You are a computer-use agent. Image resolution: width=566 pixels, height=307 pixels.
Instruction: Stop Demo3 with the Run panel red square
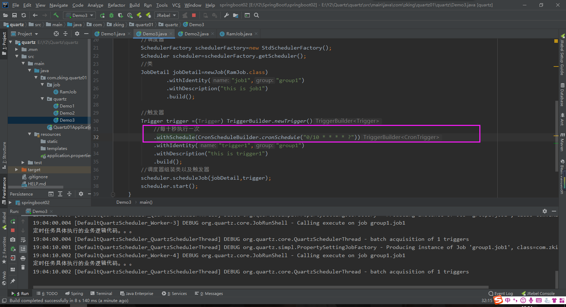13,230
